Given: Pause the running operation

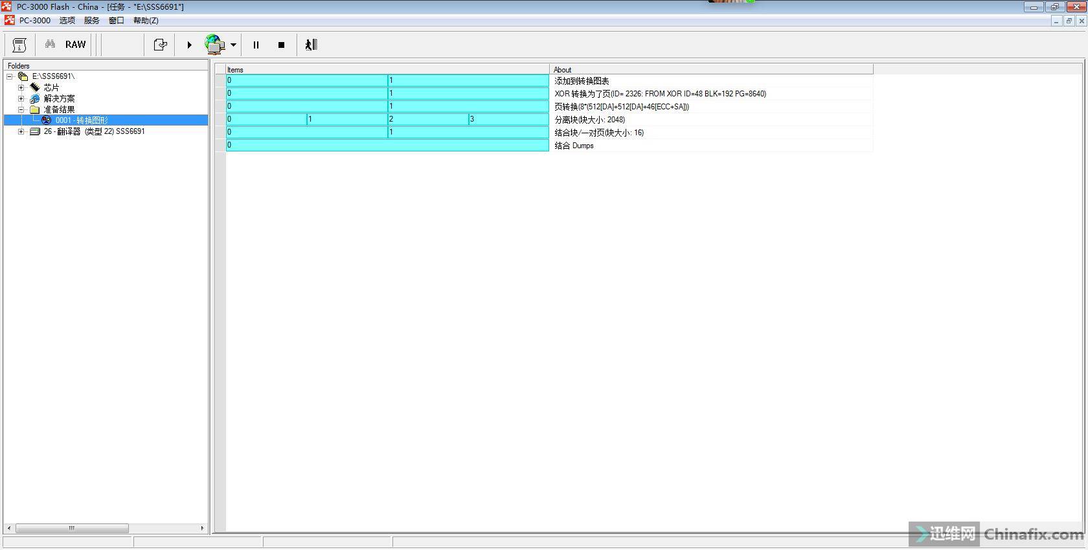Looking at the screenshot, I should point(256,45).
